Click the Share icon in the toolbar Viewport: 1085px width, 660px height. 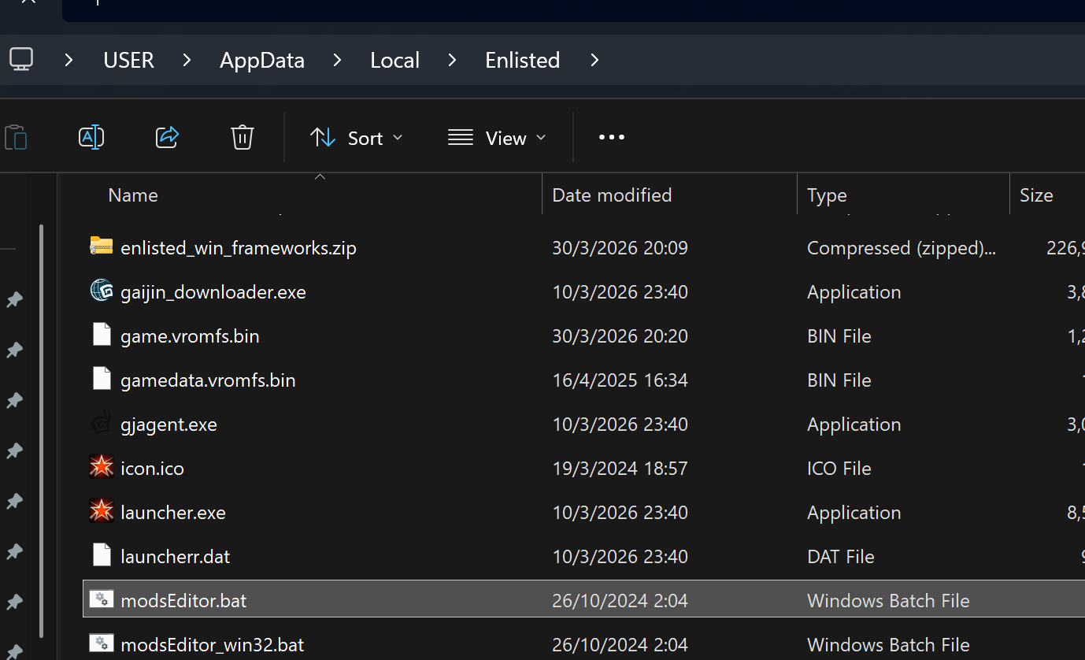click(x=167, y=138)
